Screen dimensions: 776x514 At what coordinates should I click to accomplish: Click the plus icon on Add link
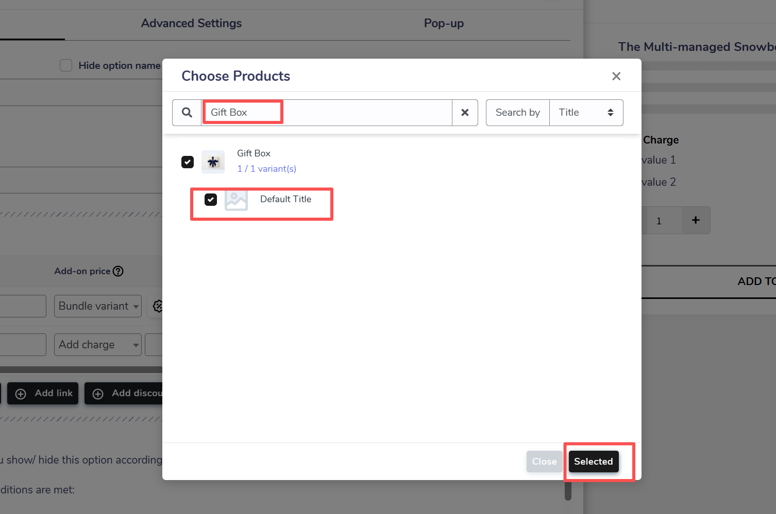coord(21,394)
